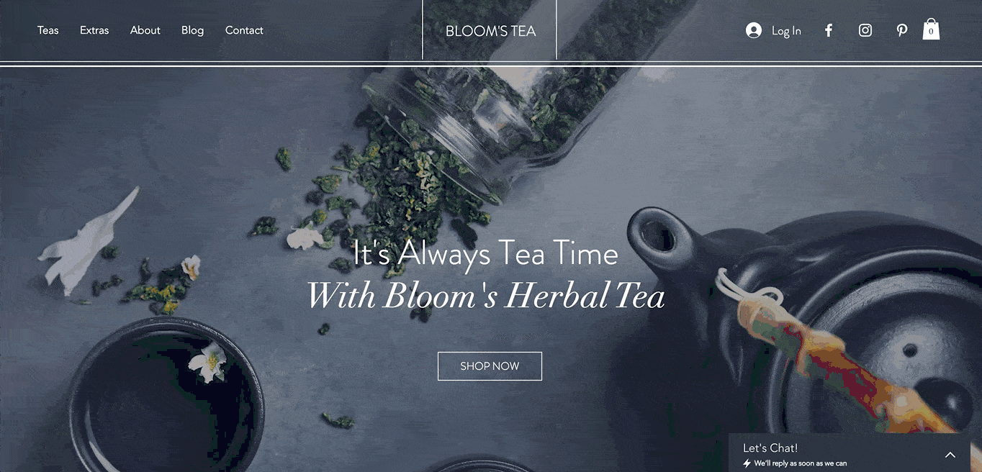Screen dimensions: 982x472
Task: Open the shopping bag cart icon
Action: tap(931, 29)
